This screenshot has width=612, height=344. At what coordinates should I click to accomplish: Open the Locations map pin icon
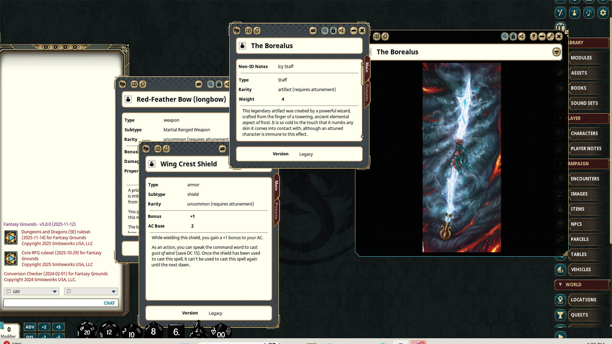[x=560, y=300]
